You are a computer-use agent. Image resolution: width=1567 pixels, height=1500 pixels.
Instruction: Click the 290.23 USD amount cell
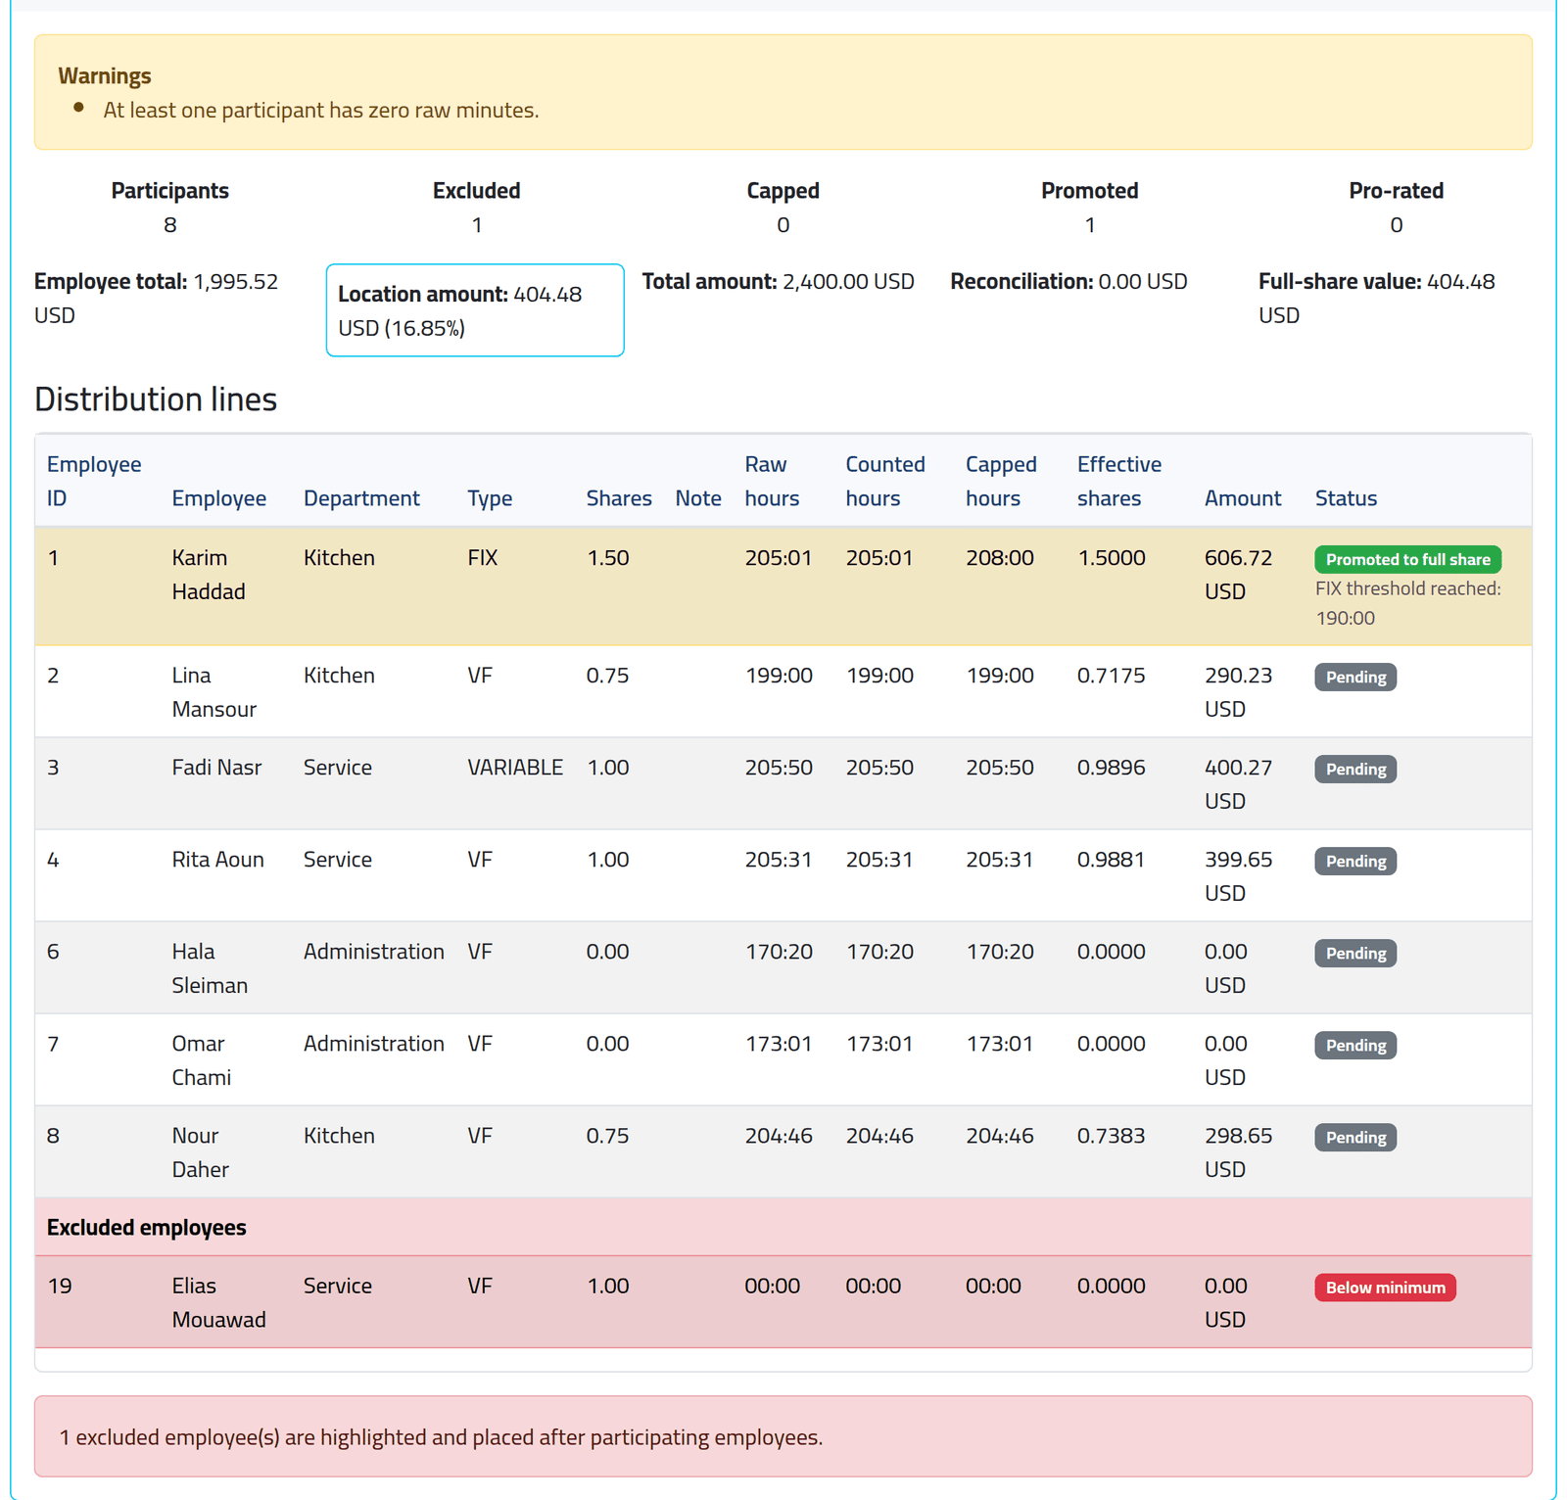pyautogui.click(x=1238, y=692)
